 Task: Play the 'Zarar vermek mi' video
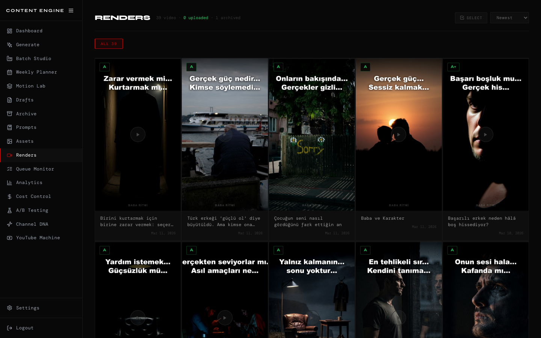(138, 134)
